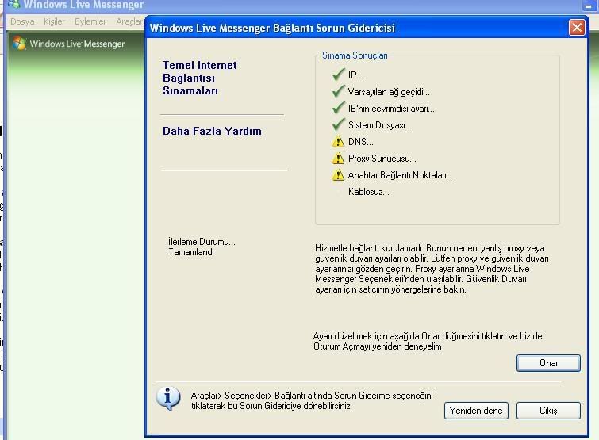Click the Sınama Sonuçları group label

(x=355, y=55)
